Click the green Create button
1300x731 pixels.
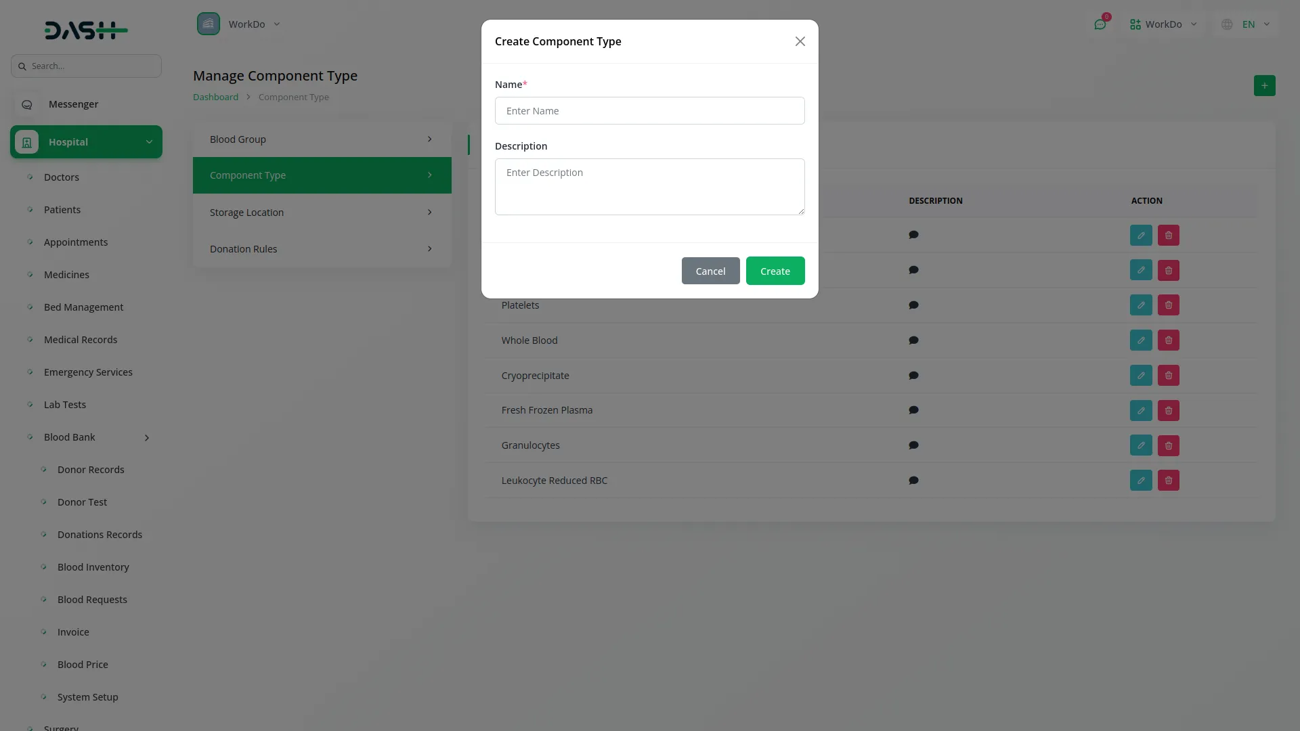click(x=775, y=271)
